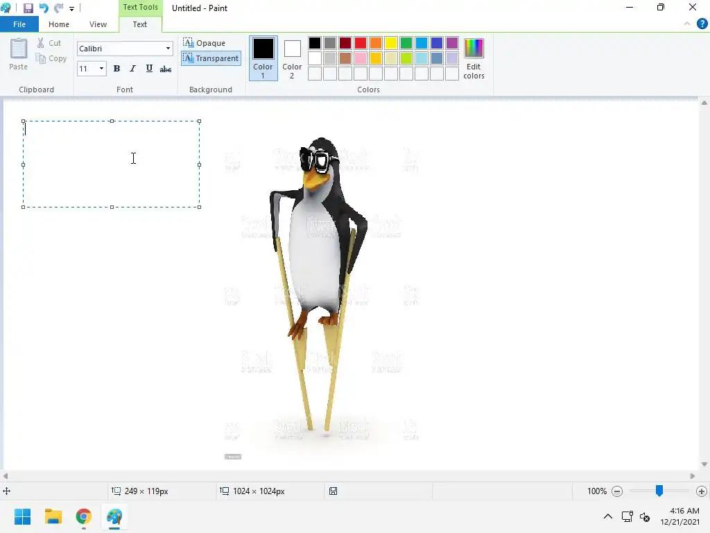This screenshot has height=533, width=710.
Task: Click the Cut command
Action: 49,43
